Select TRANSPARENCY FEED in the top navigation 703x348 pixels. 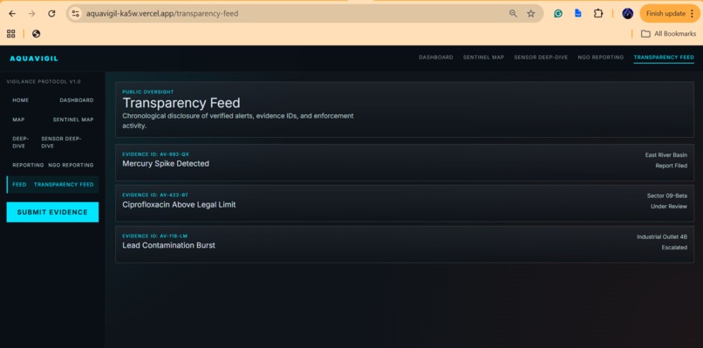(x=664, y=58)
